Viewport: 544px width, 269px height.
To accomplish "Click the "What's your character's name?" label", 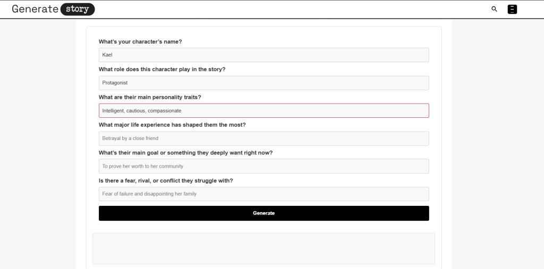I will [140, 41].
